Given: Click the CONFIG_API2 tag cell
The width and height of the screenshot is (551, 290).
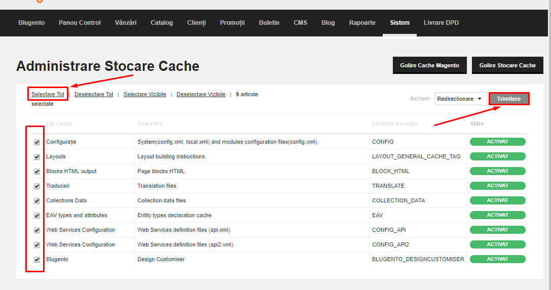Looking at the screenshot, I should (x=390, y=245).
